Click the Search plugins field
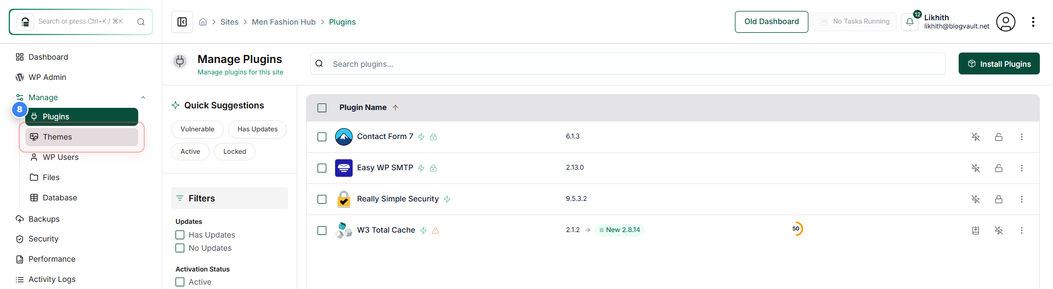 coord(627,63)
